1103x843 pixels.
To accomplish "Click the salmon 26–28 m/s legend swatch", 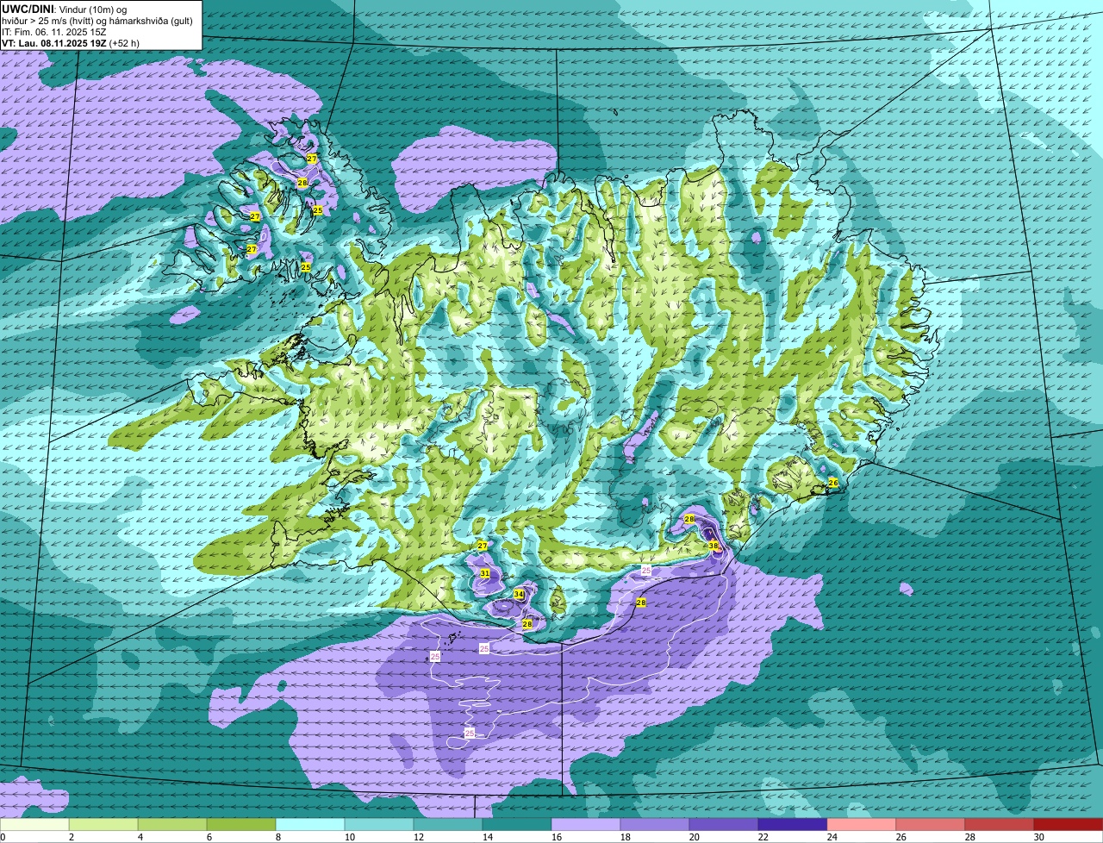I will pyautogui.click(x=931, y=825).
